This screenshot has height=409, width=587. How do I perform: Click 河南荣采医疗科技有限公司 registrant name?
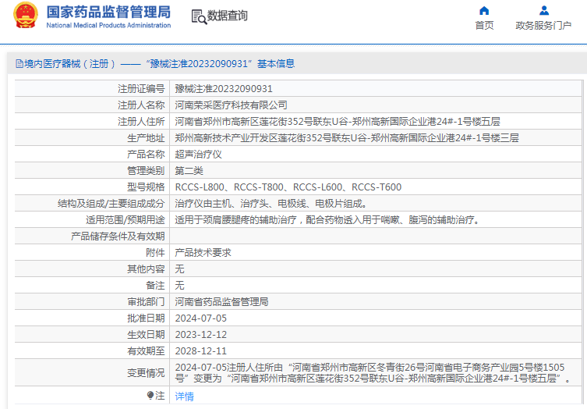[x=231, y=105]
